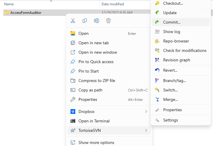Expand the Dropbox submenu arrow

coord(146,111)
